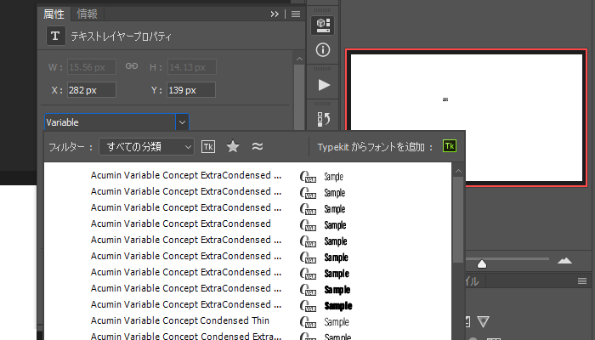Click the Y position field
The height and width of the screenshot is (340, 595).
point(191,90)
